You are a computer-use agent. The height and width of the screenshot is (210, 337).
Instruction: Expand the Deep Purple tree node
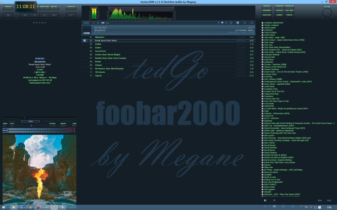(x=262, y=187)
